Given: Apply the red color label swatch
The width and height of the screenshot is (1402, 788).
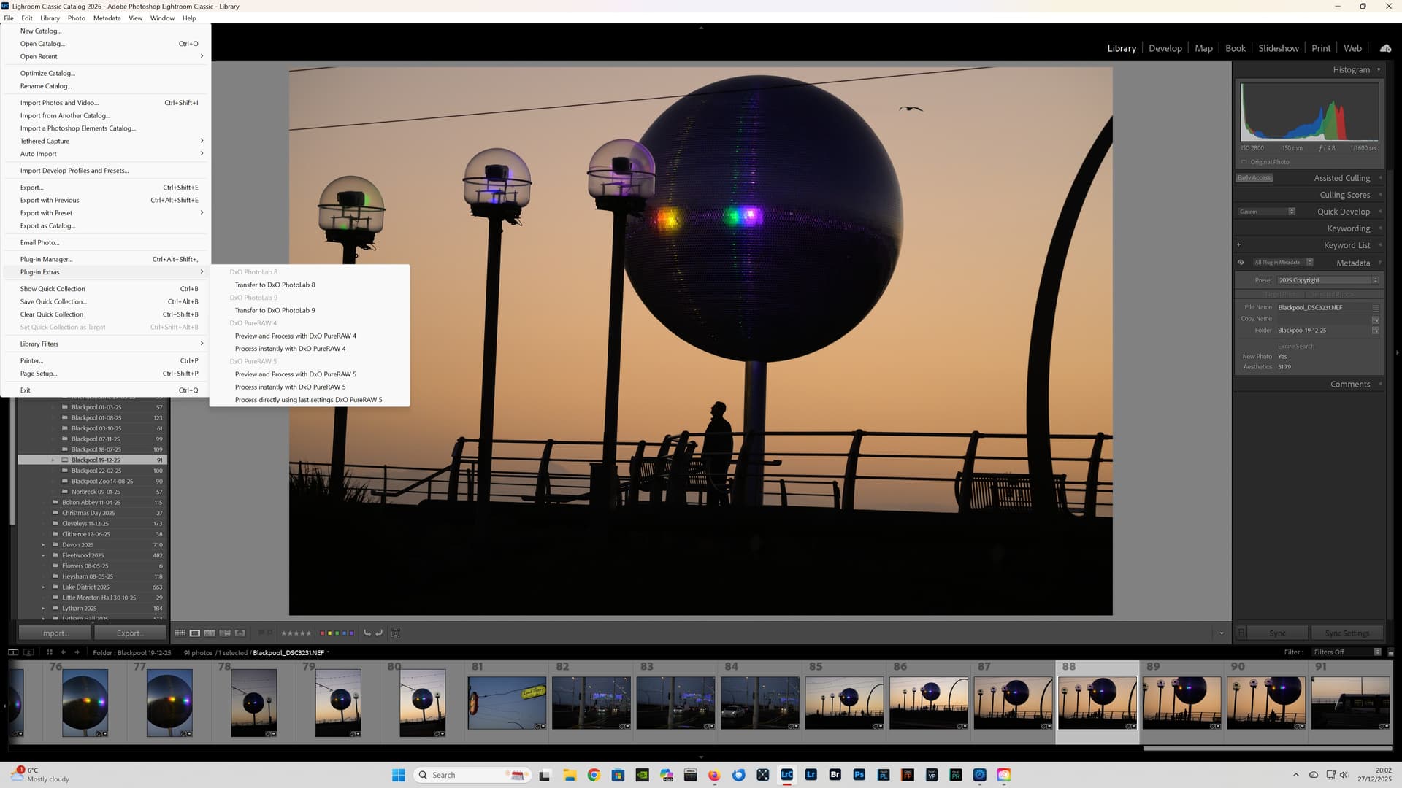Looking at the screenshot, I should 323,633.
